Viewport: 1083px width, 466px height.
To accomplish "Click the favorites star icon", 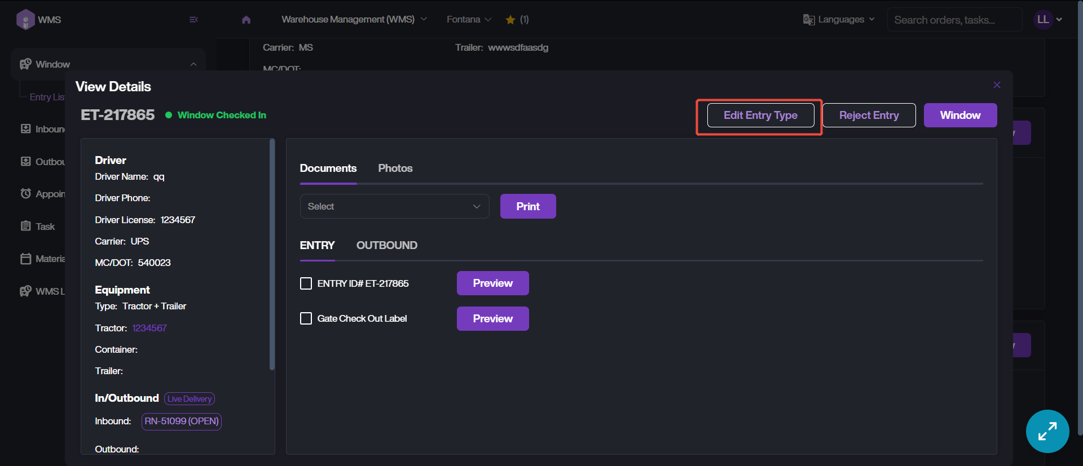I will coord(510,20).
